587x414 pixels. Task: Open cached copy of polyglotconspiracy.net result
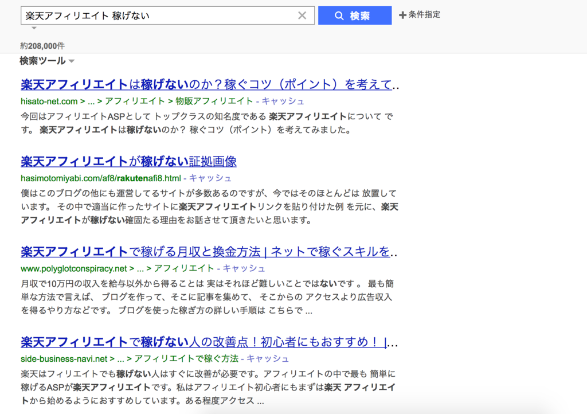coord(244,268)
